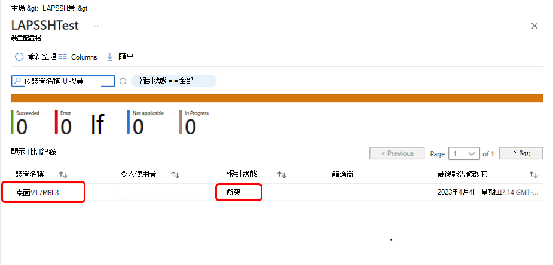This screenshot has width=553, height=265.
Task: Sort by 裝置名稱 column arrows
Action: (x=63, y=174)
